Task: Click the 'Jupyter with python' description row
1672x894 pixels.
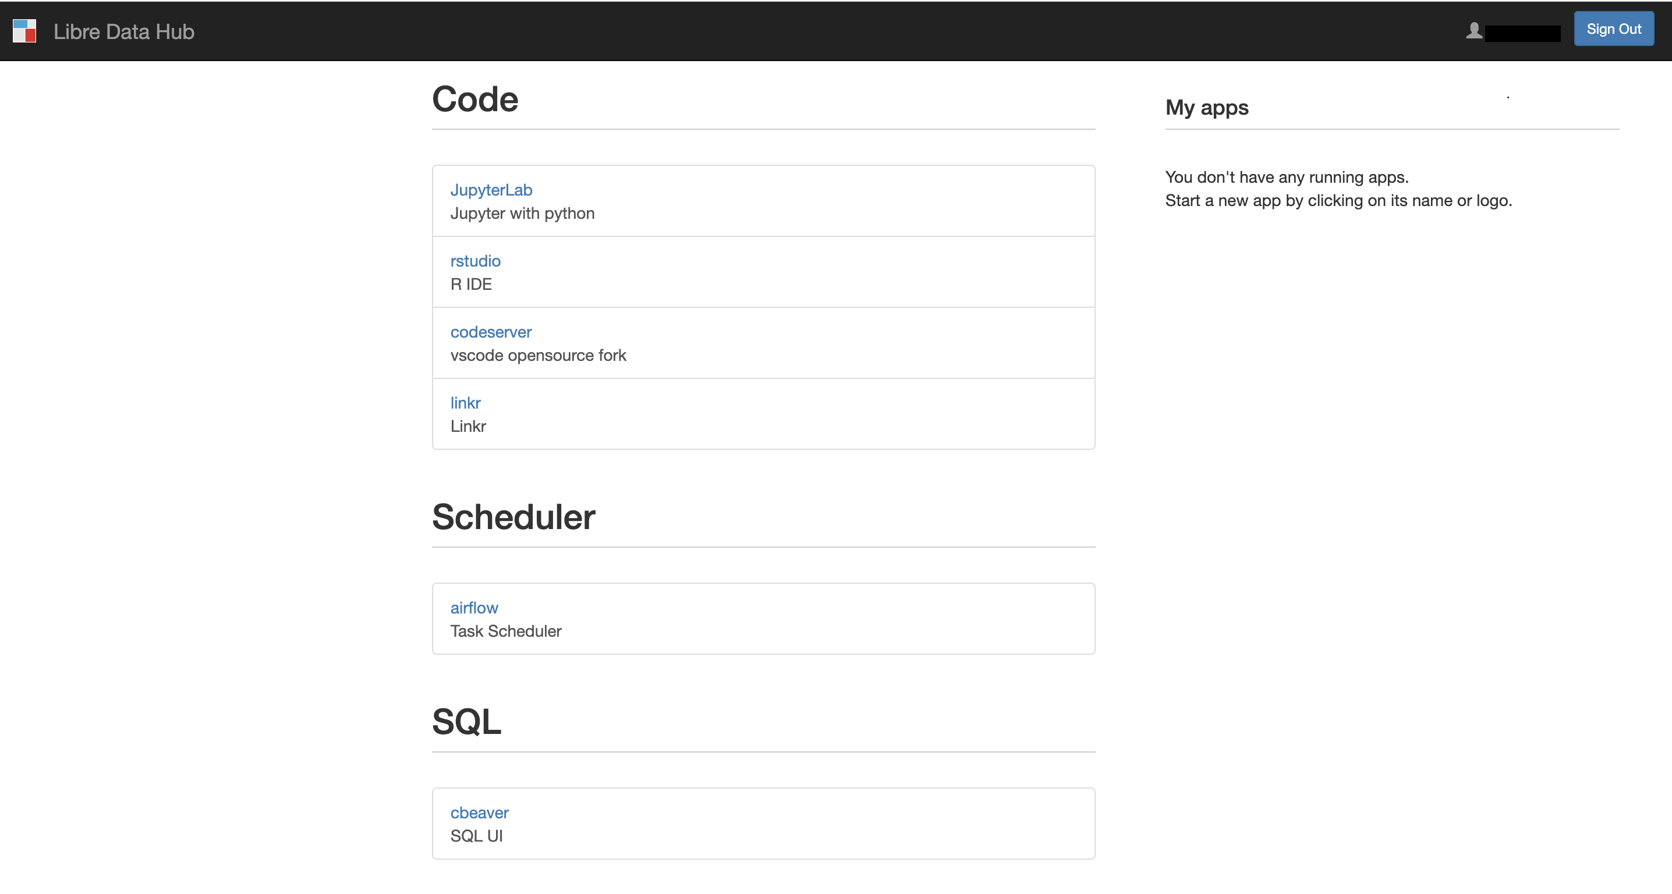Action: (522, 214)
